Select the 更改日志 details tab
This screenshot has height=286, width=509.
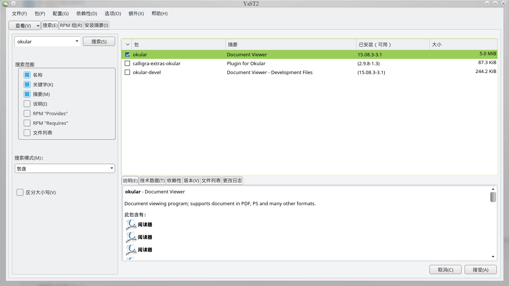(232, 180)
